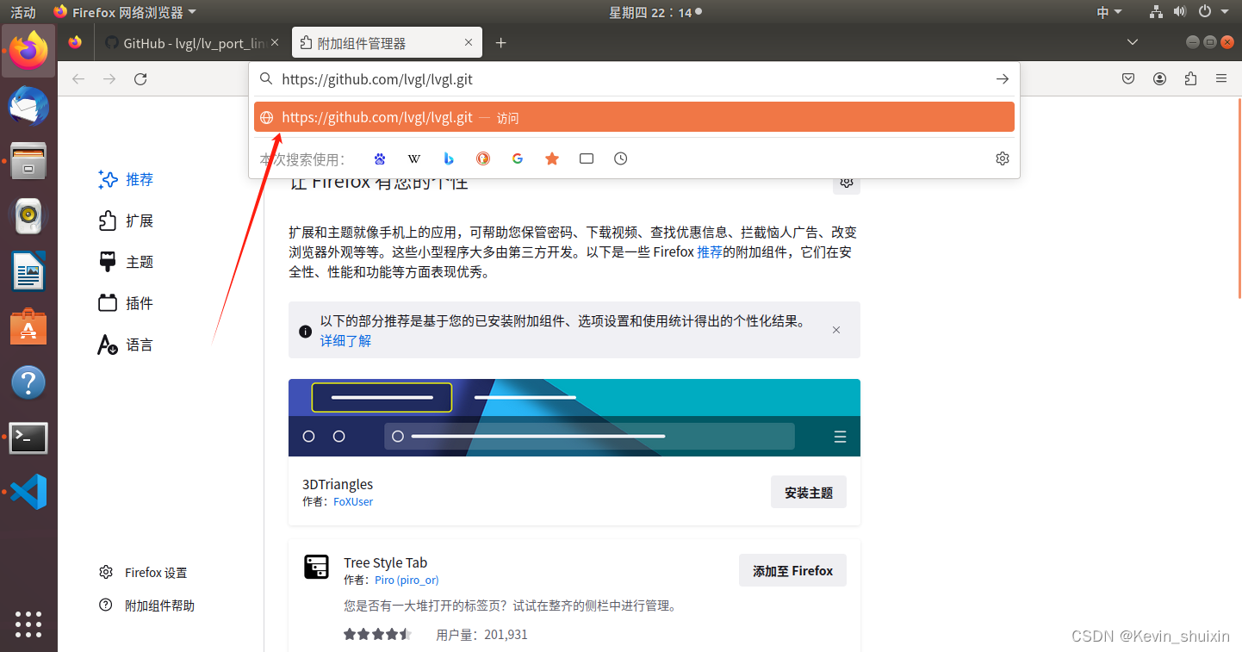
Task: Expand the tab list chevron
Action: pyautogui.click(x=1132, y=41)
